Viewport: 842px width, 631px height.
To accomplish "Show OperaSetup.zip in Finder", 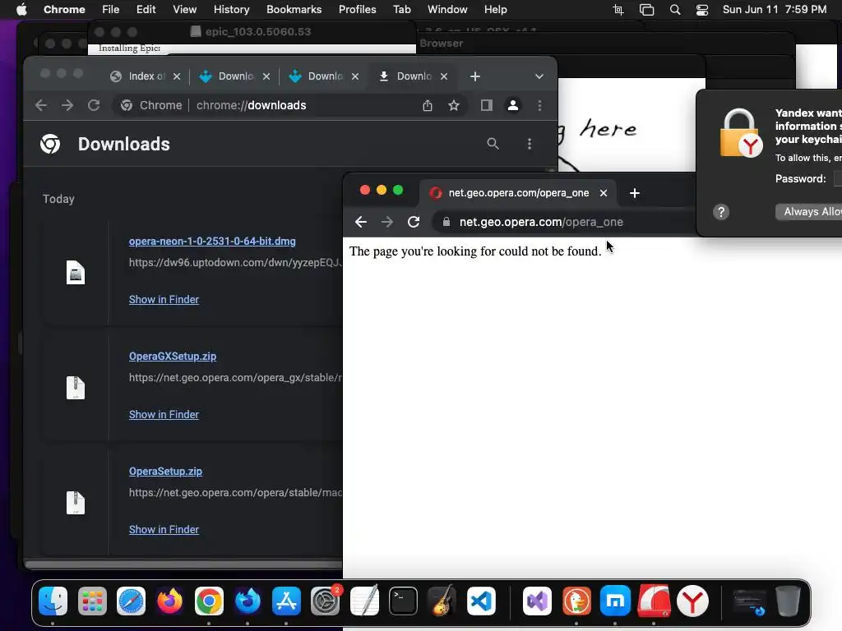I will (x=164, y=530).
